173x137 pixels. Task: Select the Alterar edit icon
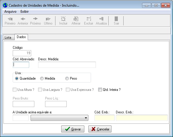coord(76,19)
